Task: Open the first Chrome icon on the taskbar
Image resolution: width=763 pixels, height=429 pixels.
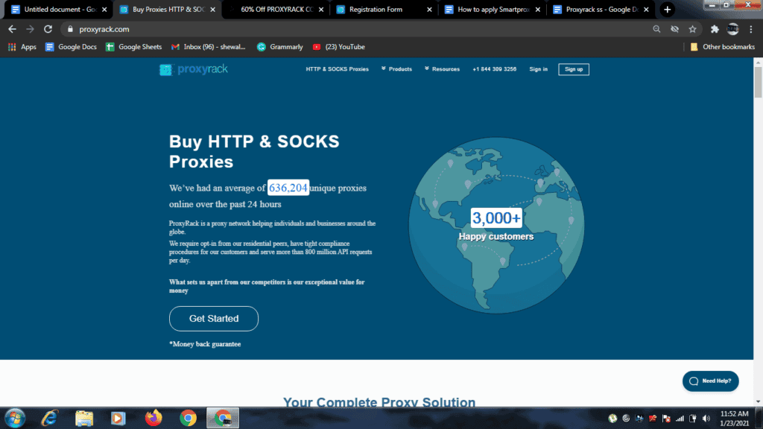Action: [x=188, y=419]
